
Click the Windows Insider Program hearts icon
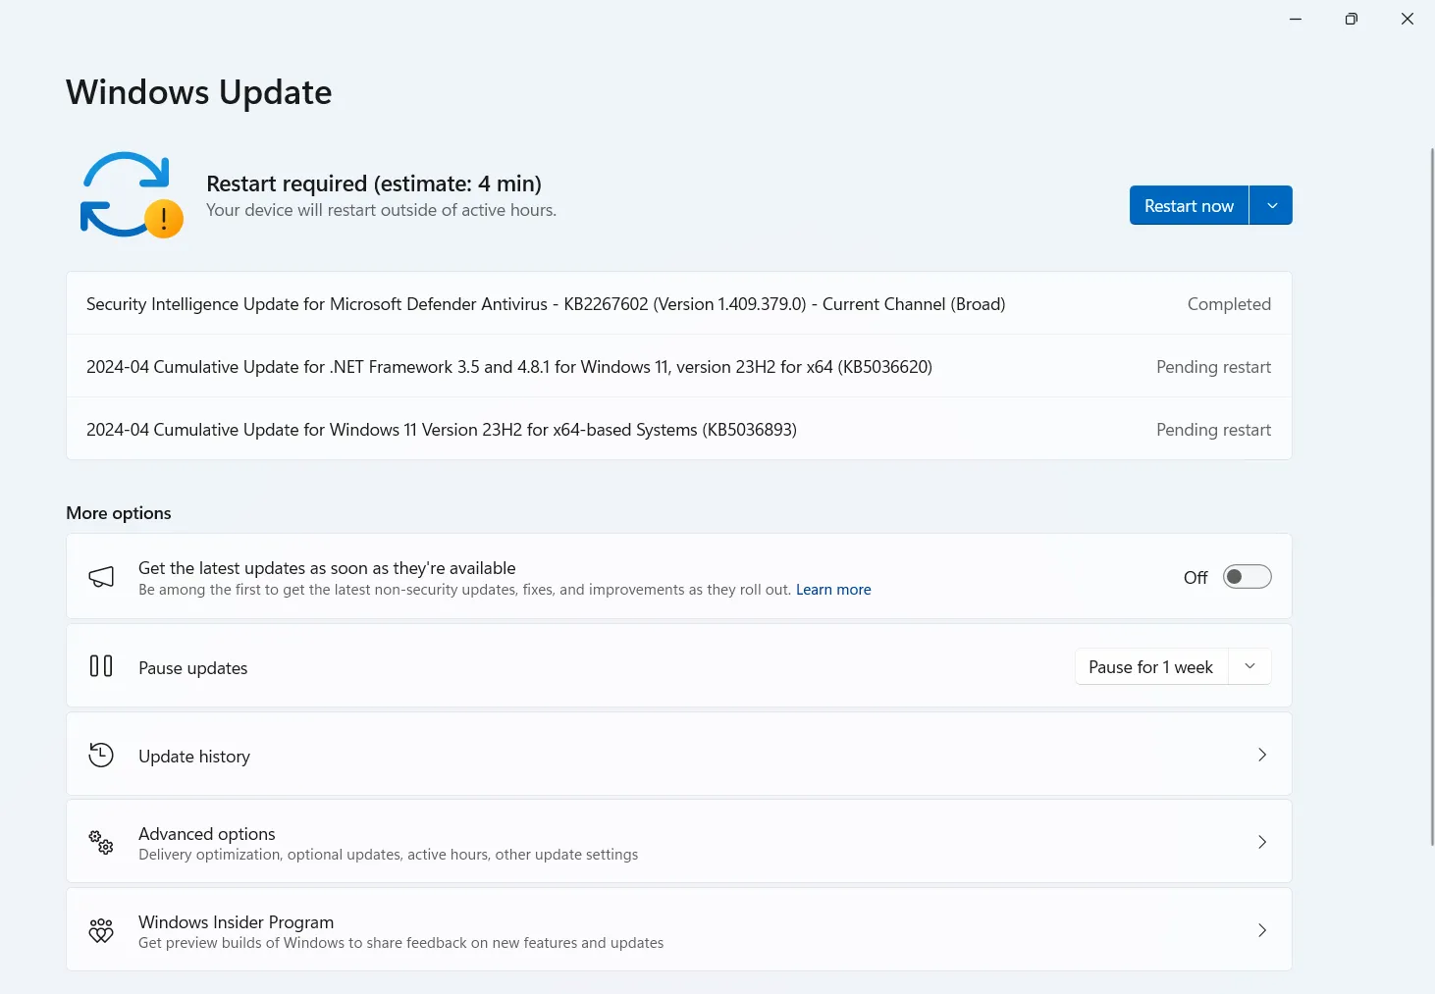pos(101,930)
